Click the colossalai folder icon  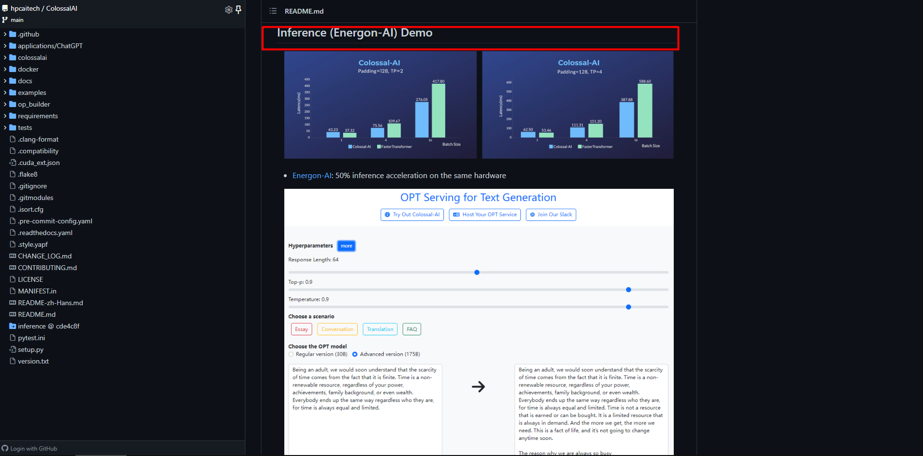tap(13, 57)
